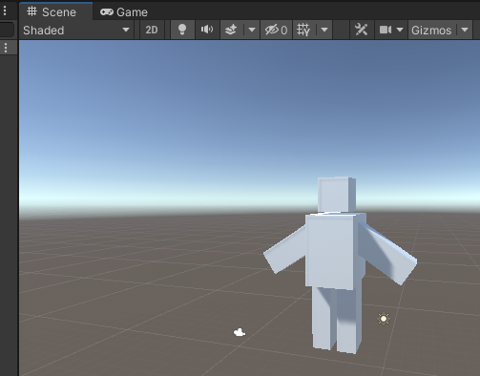
Task: Toggle Gizmos display button
Action: tap(431, 30)
